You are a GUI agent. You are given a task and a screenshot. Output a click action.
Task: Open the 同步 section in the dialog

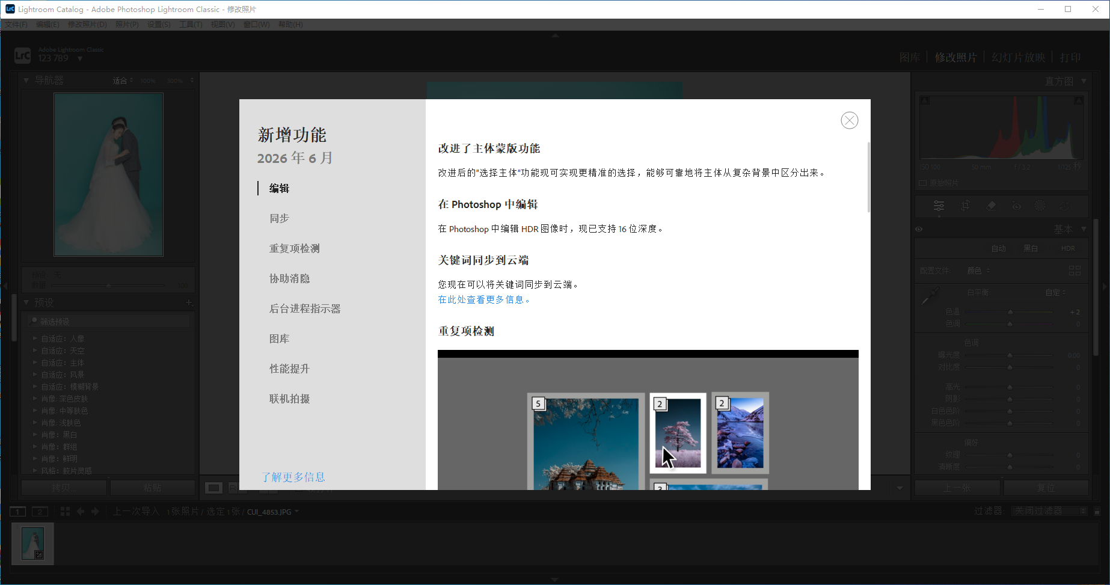tap(279, 218)
